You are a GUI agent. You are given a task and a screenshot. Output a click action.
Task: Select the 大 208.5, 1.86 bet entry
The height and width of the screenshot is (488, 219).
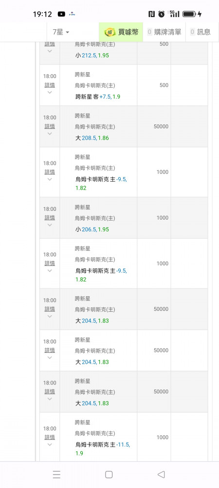(92, 138)
